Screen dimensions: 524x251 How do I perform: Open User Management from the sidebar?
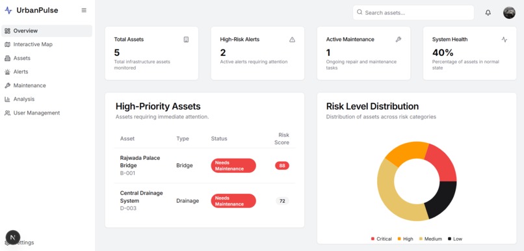point(47,113)
